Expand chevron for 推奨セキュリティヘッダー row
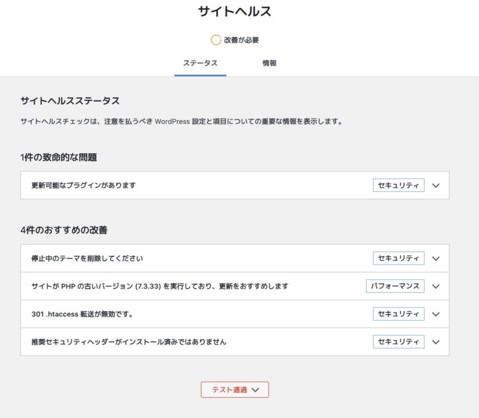This screenshot has width=479, height=418. point(436,342)
